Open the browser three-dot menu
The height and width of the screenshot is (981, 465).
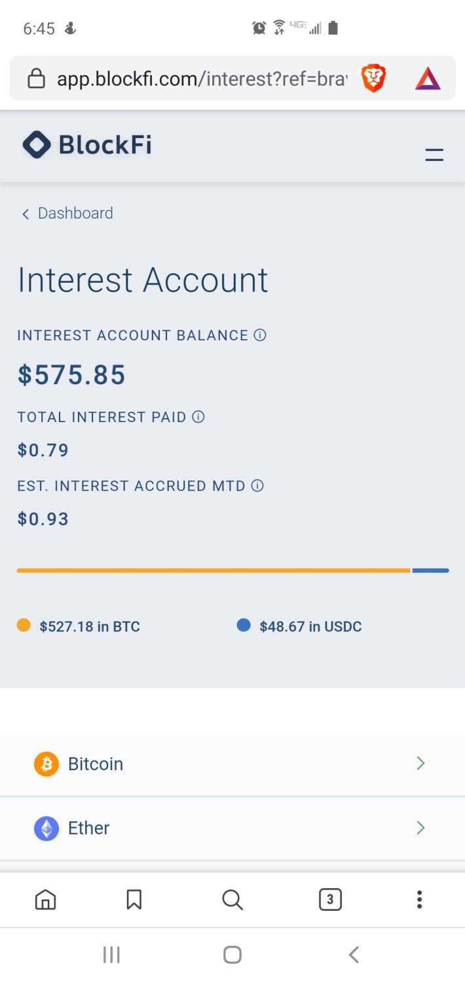click(x=419, y=900)
